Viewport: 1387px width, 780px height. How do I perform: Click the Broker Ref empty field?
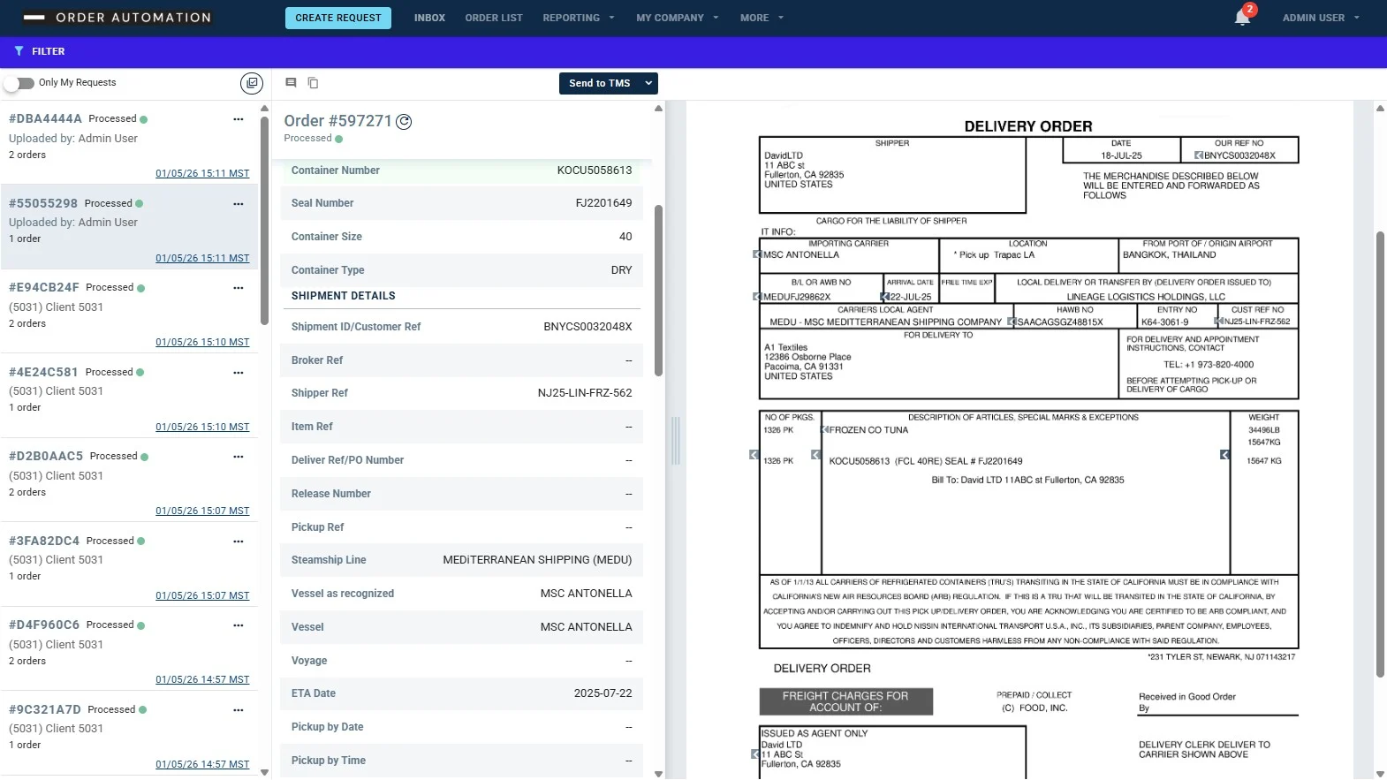tap(629, 360)
